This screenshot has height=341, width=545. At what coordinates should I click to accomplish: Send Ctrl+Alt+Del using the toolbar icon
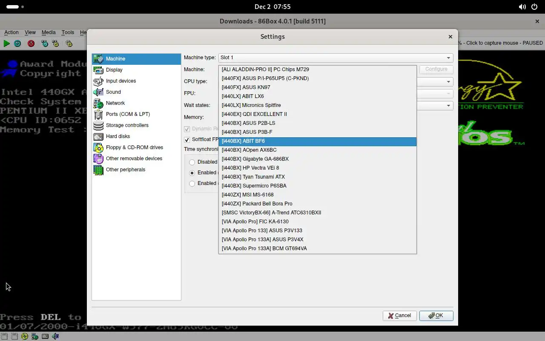point(44,43)
